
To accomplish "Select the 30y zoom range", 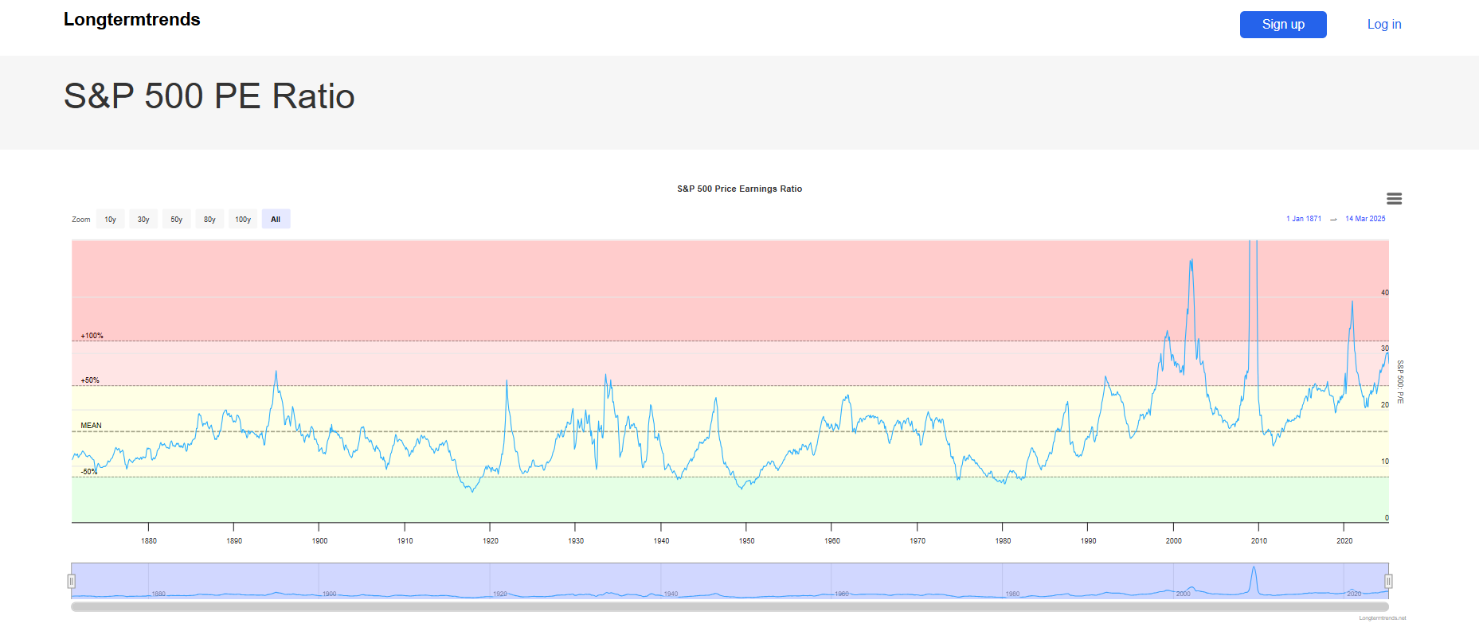I will tap(143, 219).
